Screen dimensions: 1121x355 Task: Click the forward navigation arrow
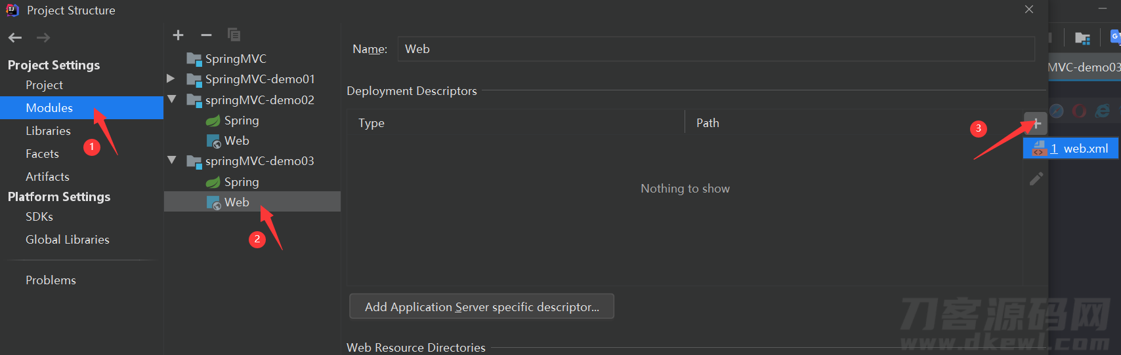coord(43,38)
